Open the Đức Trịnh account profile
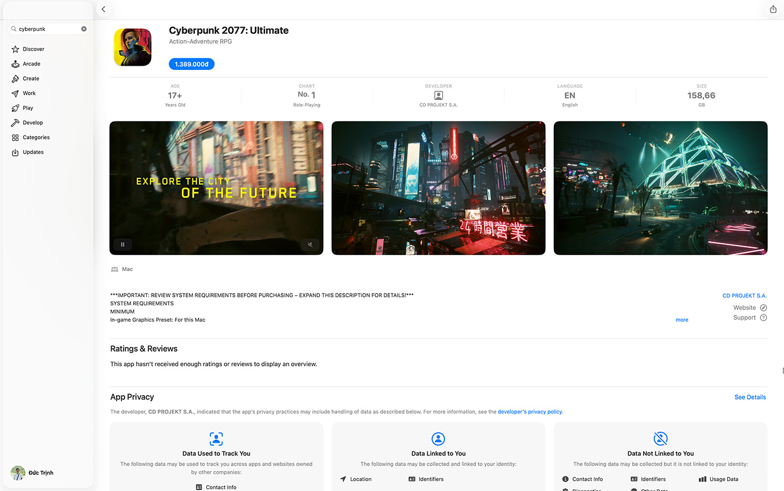Image resolution: width=784 pixels, height=491 pixels. tap(32, 473)
